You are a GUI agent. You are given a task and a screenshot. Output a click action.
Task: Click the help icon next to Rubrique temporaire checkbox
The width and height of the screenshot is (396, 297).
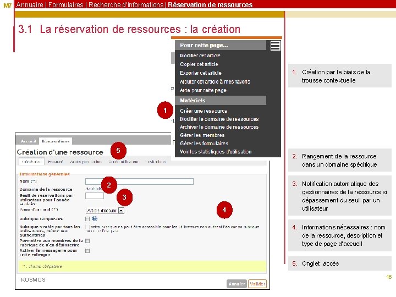pos(95,218)
